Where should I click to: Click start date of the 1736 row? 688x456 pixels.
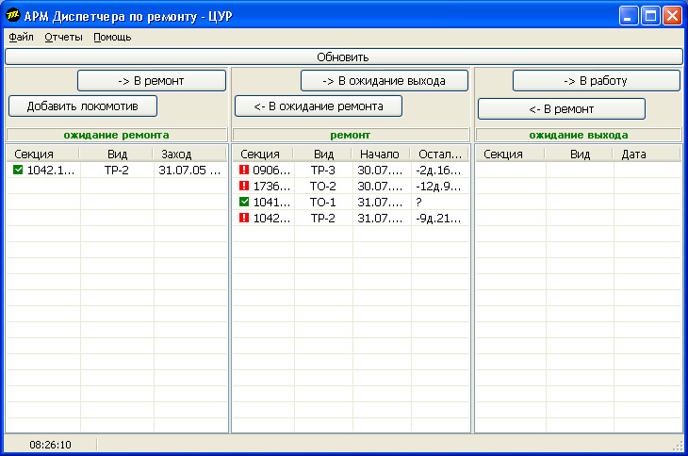point(380,186)
